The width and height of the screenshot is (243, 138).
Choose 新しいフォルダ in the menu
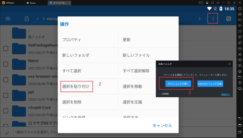tap(88, 55)
